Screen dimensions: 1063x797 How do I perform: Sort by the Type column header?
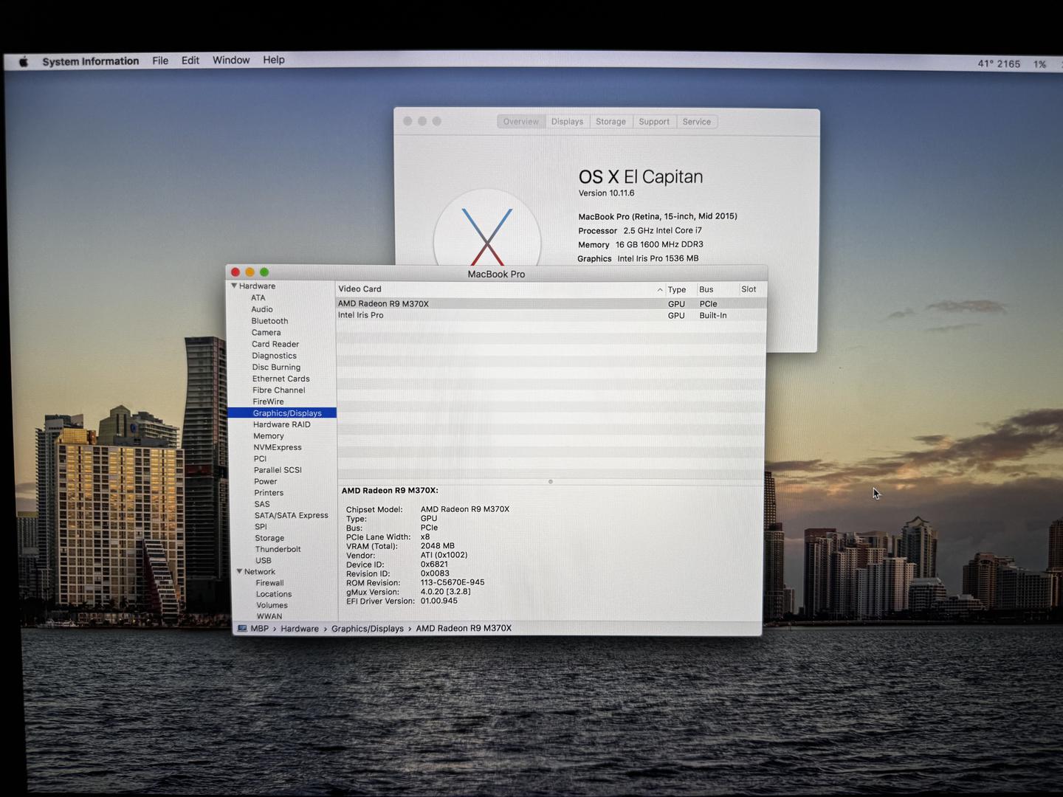pos(680,289)
